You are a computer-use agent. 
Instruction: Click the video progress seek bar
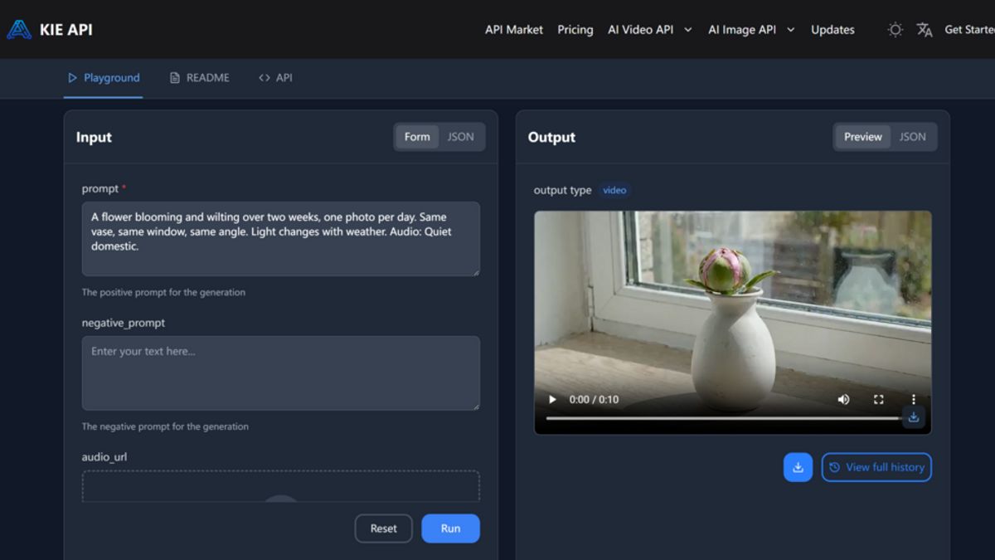pyautogui.click(x=723, y=418)
